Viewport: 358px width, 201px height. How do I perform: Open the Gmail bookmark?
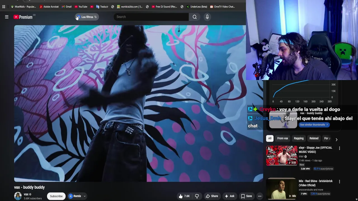pos(67,7)
